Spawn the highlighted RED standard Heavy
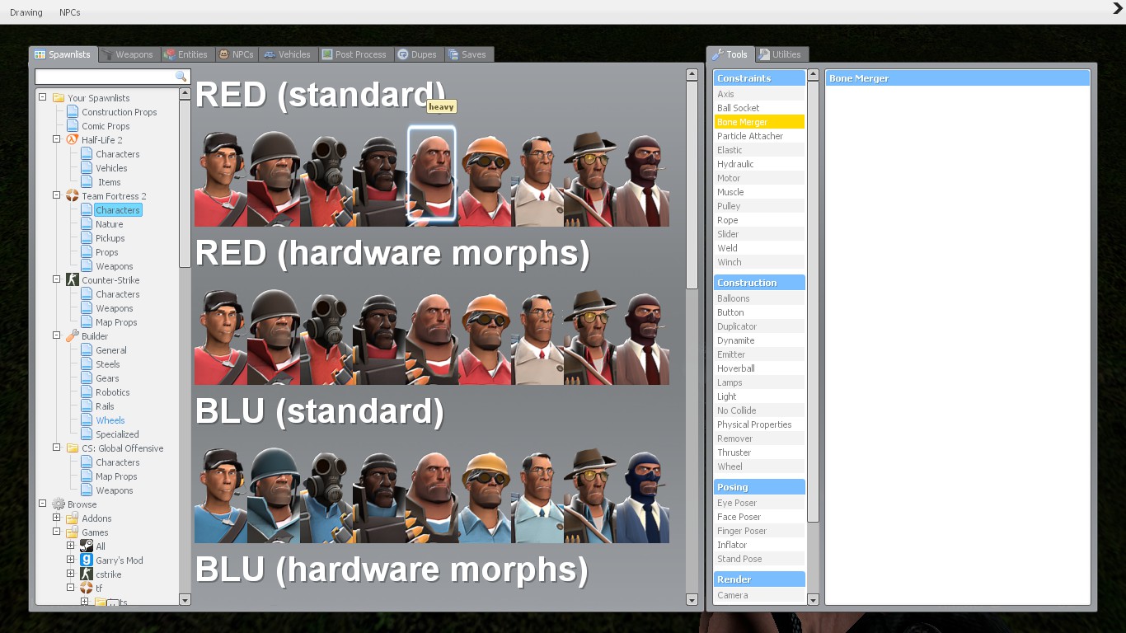Viewport: 1126px width, 633px height. pyautogui.click(x=432, y=174)
